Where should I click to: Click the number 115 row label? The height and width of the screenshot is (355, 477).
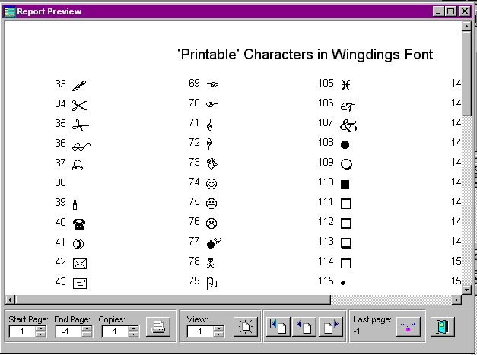click(x=326, y=281)
